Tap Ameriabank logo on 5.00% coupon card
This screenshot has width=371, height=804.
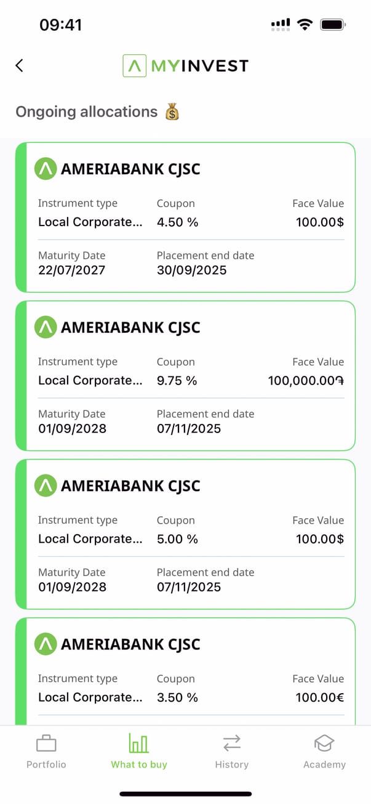point(45,485)
